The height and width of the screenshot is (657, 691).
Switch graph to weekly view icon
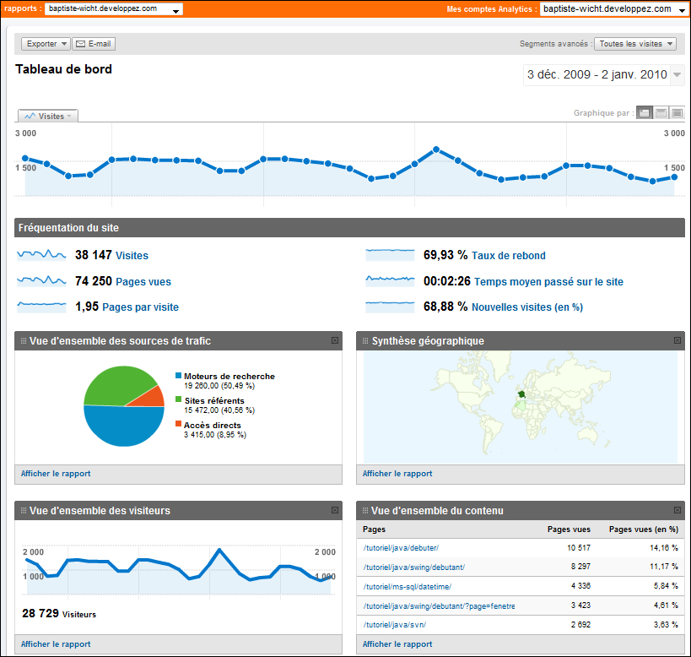[661, 113]
